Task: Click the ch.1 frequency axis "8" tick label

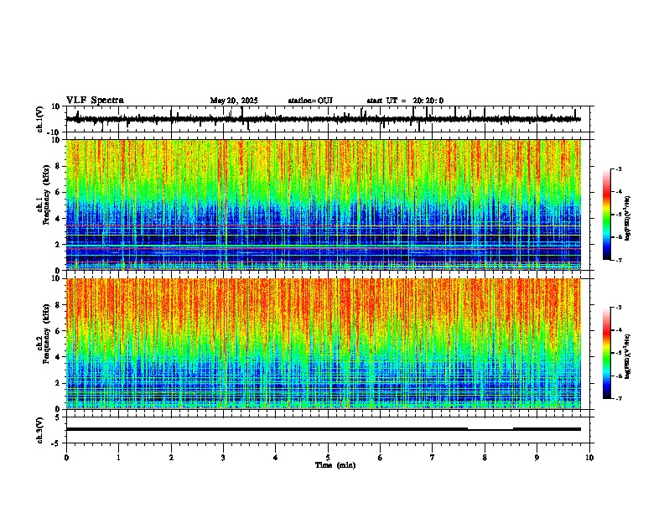Action: coord(58,166)
